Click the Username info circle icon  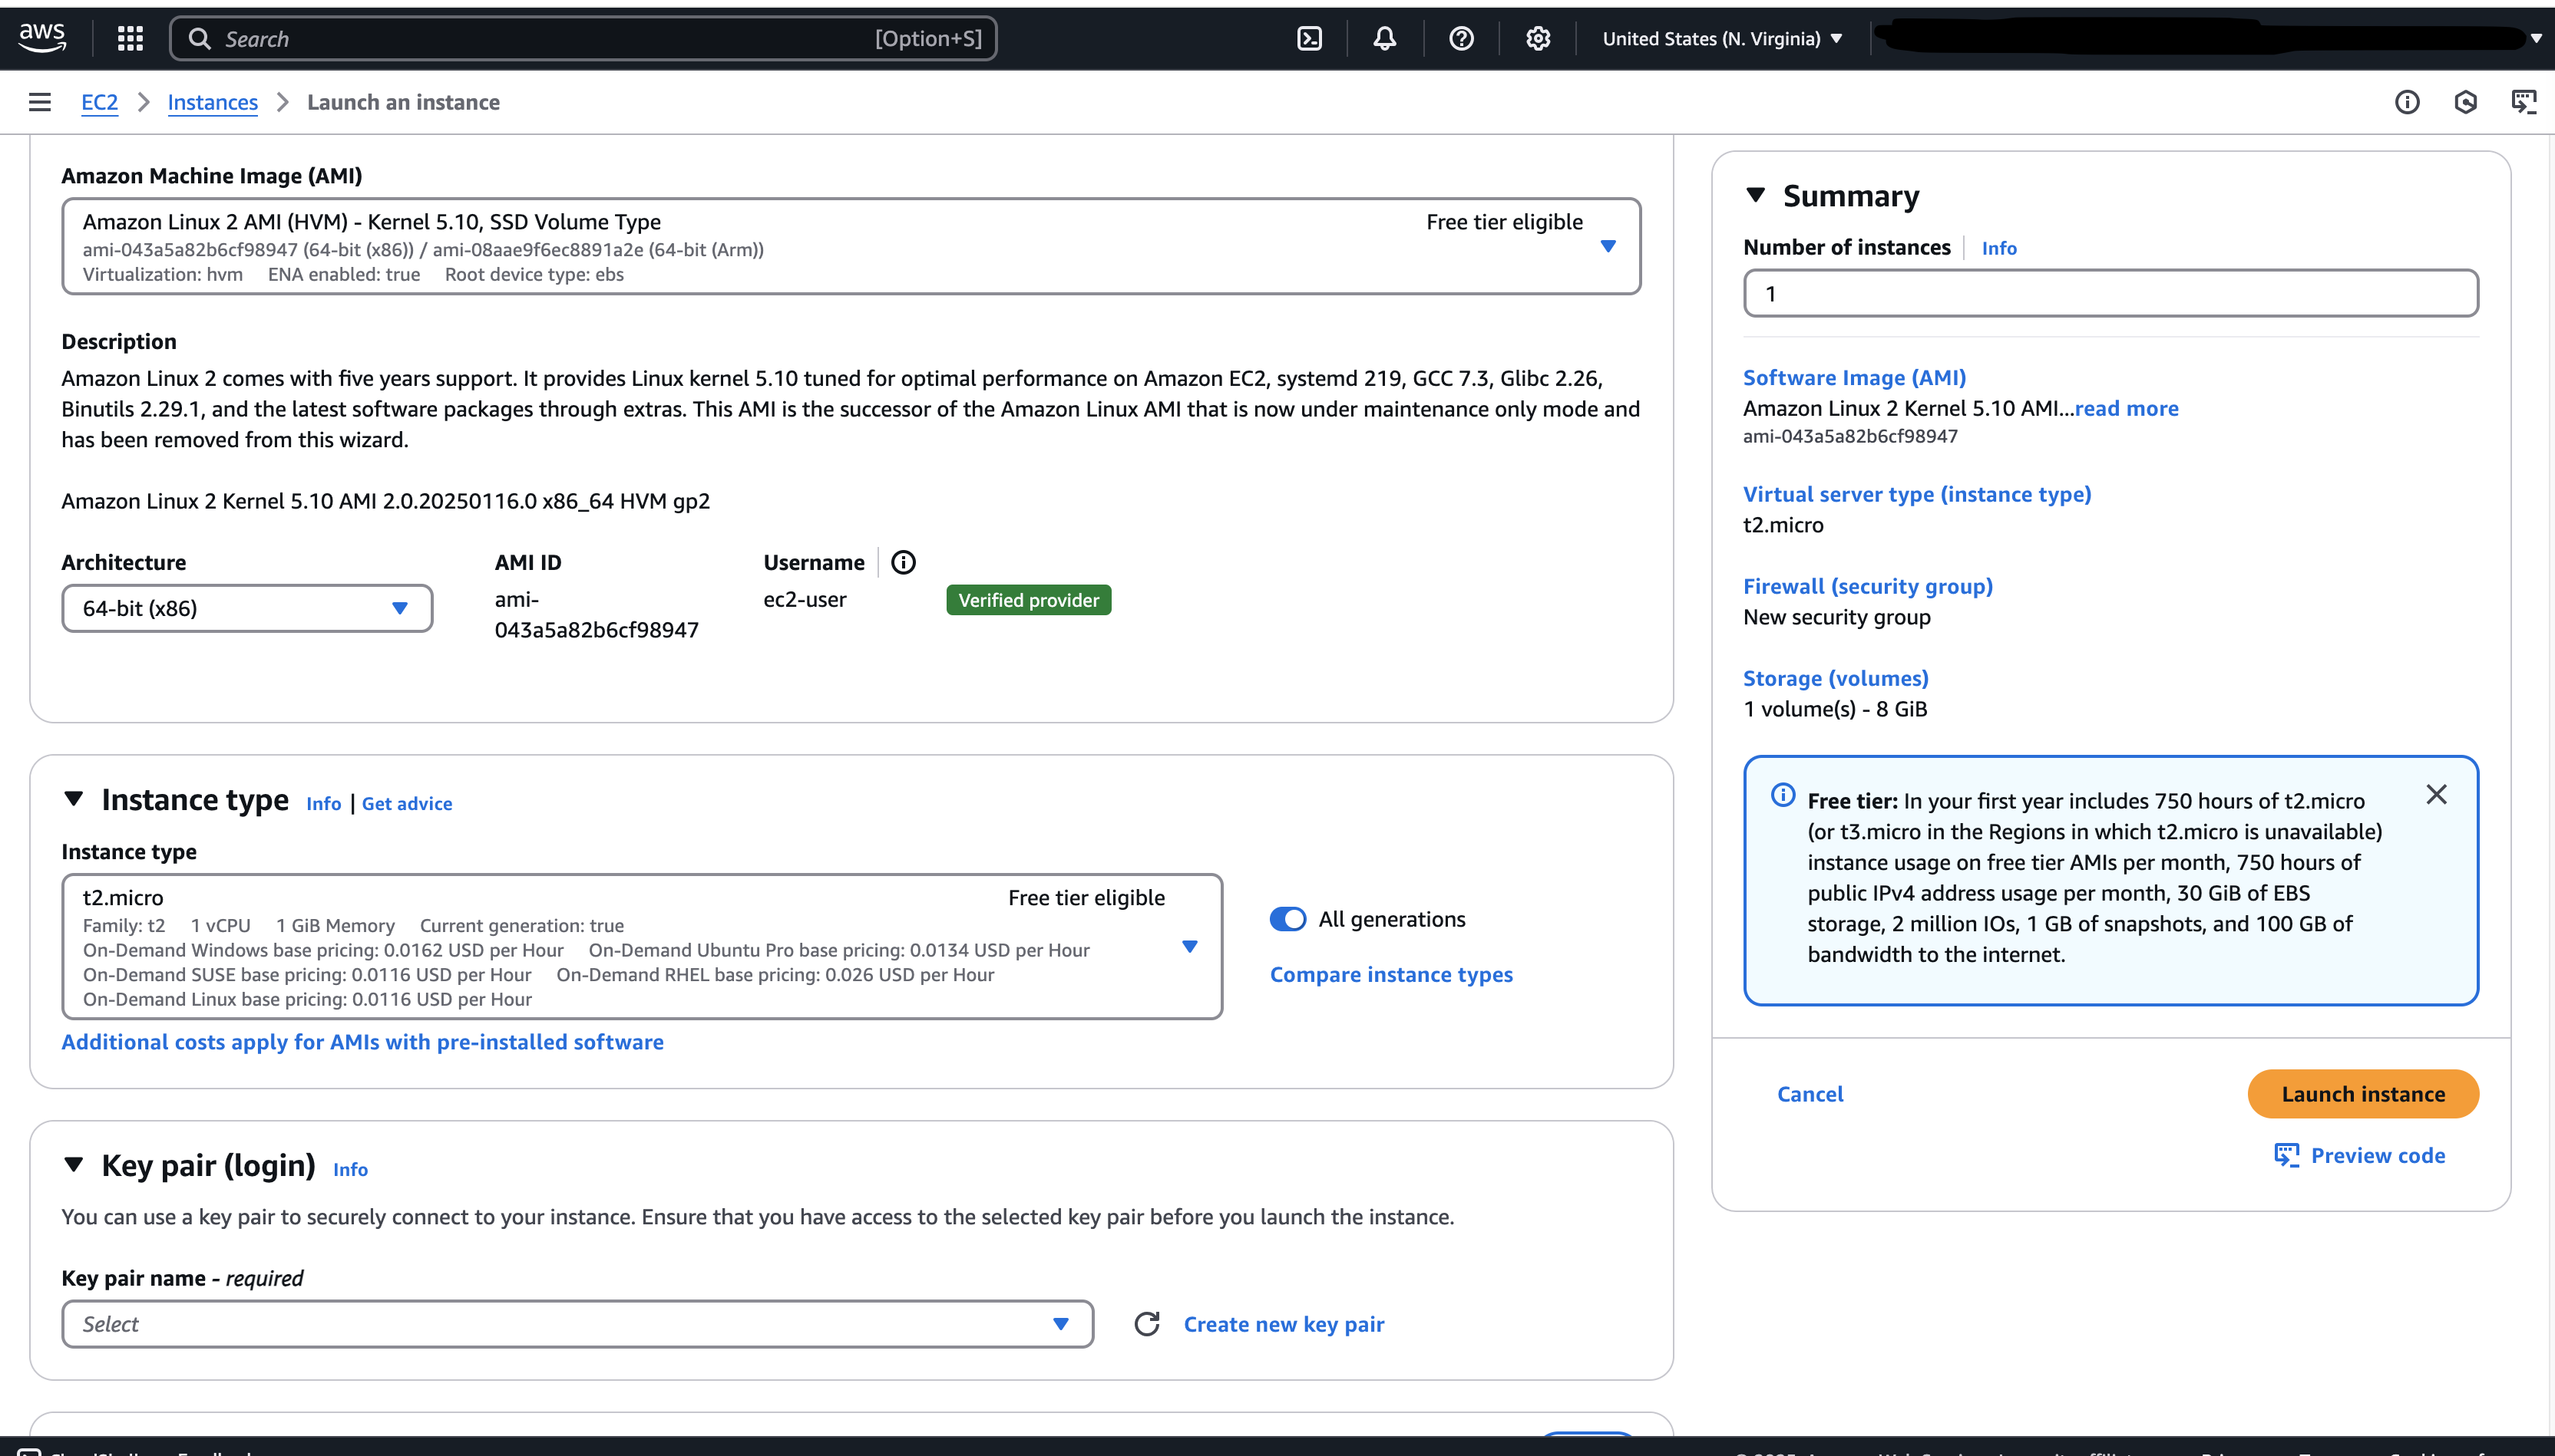tap(903, 562)
